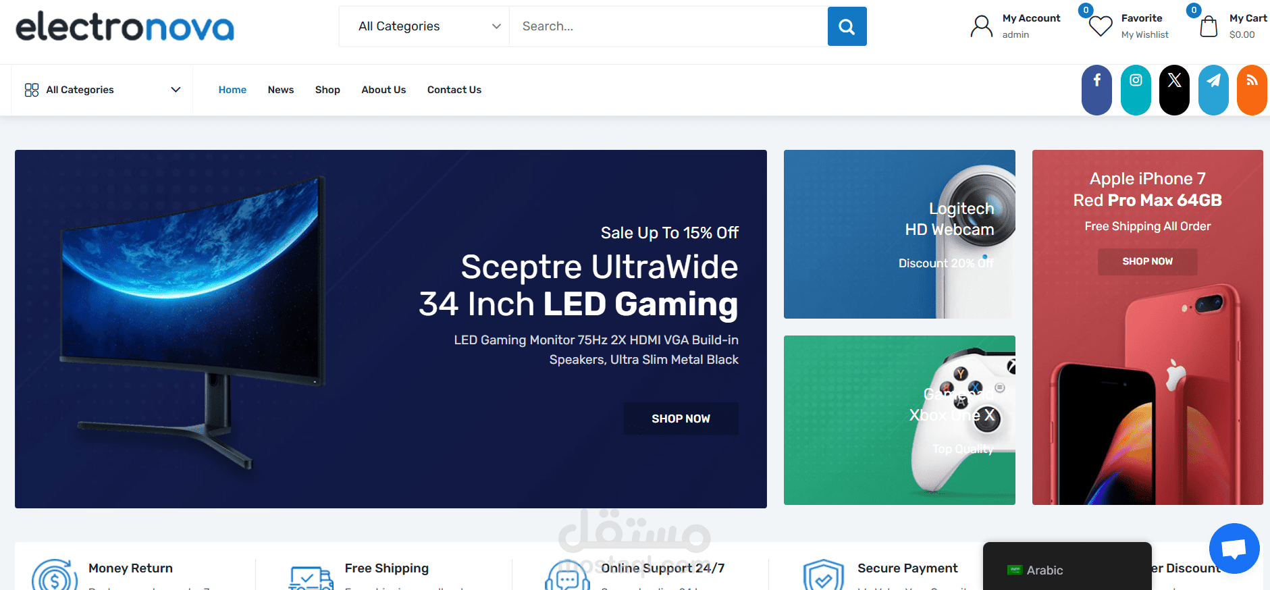Click the grid icon beside All Categories
The height and width of the screenshot is (590, 1270).
pos(32,90)
